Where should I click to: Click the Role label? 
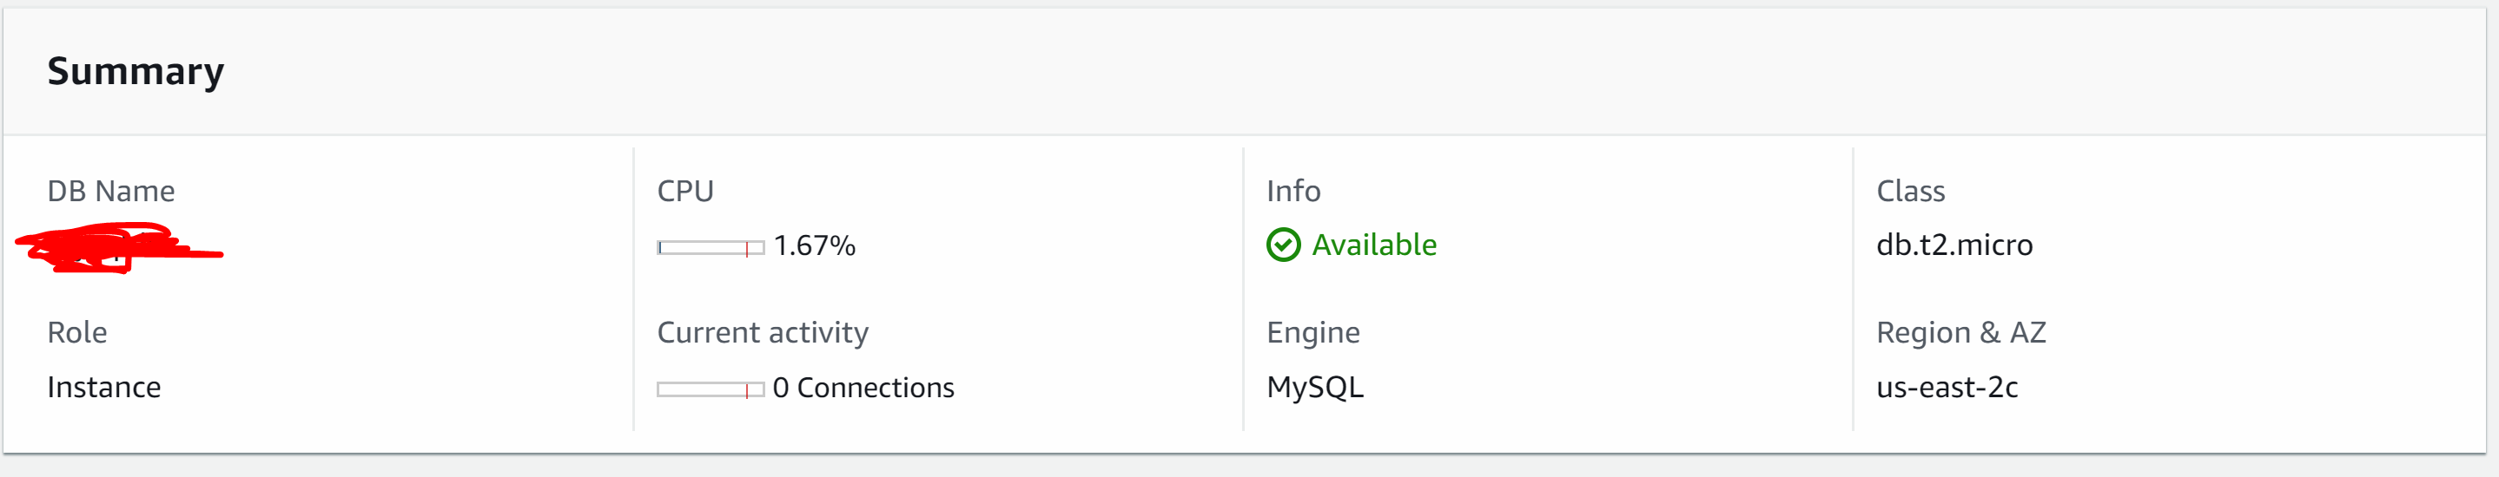click(76, 332)
